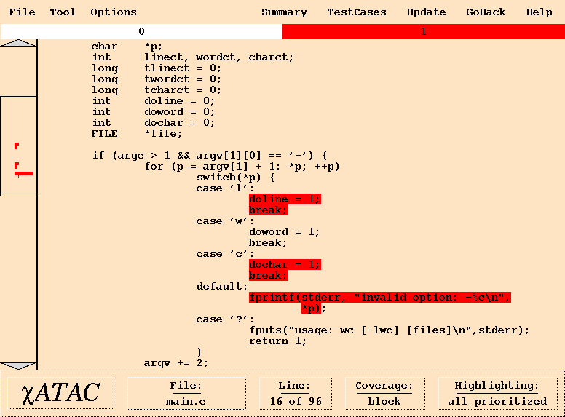565x417 pixels.
Task: Open the Options menu
Action: (114, 12)
